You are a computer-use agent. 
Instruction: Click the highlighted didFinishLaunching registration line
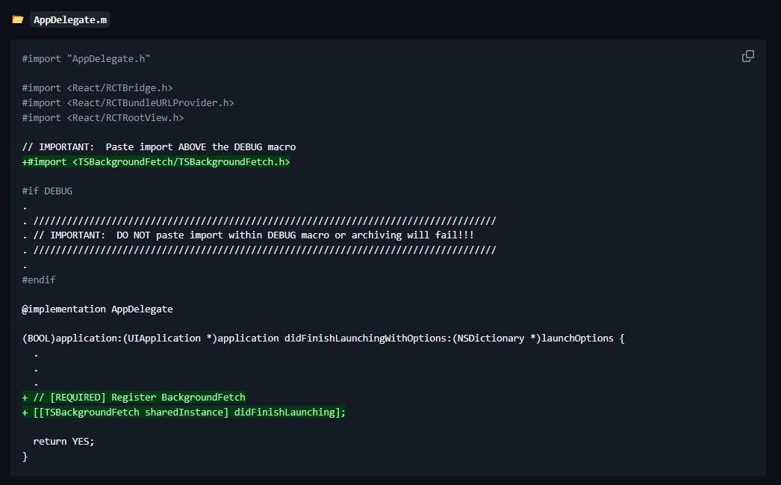[184, 412]
